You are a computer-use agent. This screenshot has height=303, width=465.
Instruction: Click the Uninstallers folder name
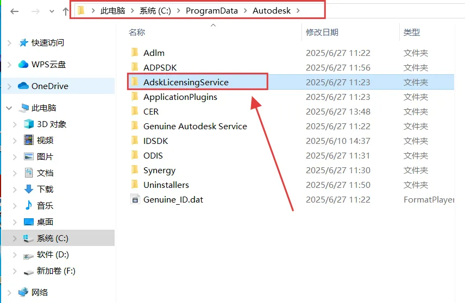(166, 185)
